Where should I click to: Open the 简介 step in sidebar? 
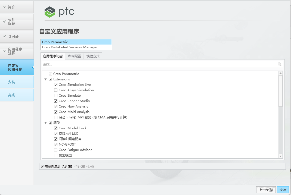click(17, 7)
